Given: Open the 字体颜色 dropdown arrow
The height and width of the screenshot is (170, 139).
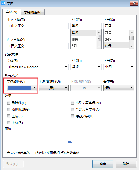Looking at the screenshot, I should tap(35, 88).
